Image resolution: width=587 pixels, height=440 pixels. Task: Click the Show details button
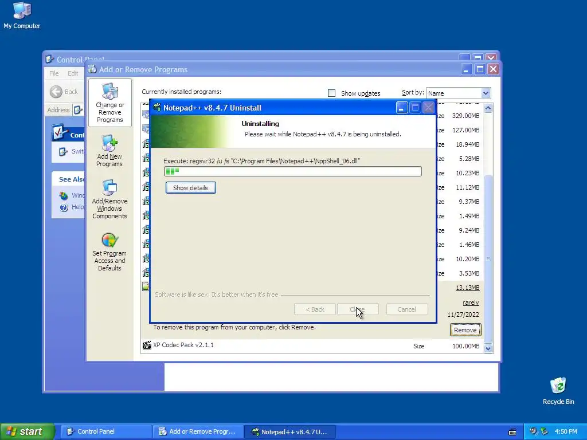click(190, 188)
